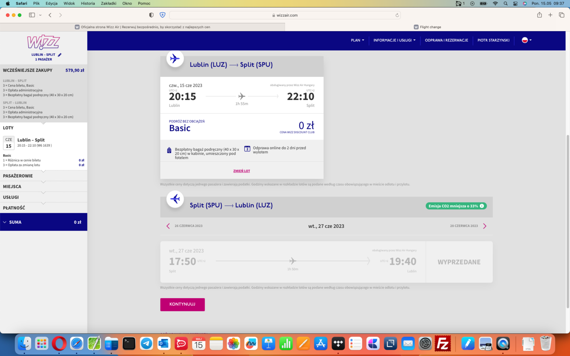Screen dimensions: 570x356
Task: Click the KONTYNUUJ button
Action: 182,305
